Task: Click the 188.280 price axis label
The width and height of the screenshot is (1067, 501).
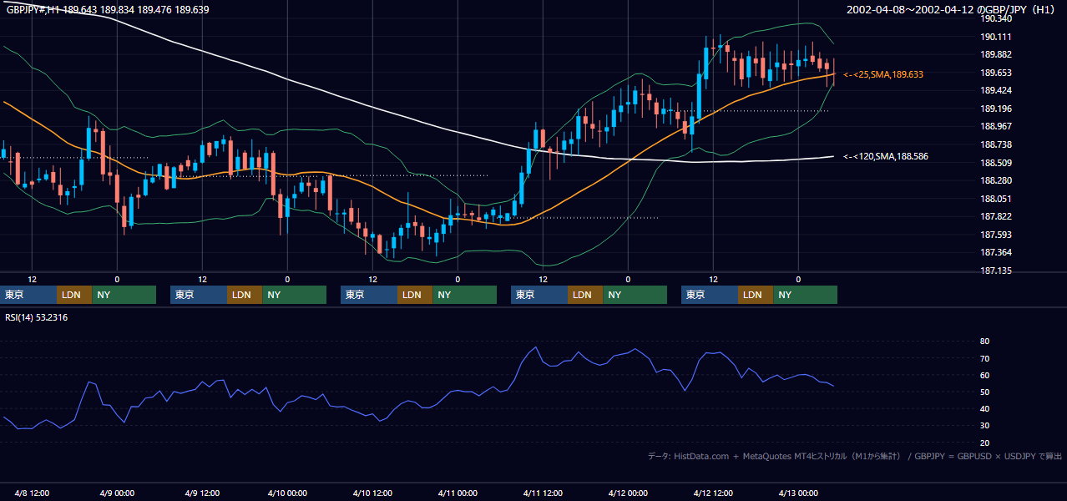Action: click(x=998, y=180)
